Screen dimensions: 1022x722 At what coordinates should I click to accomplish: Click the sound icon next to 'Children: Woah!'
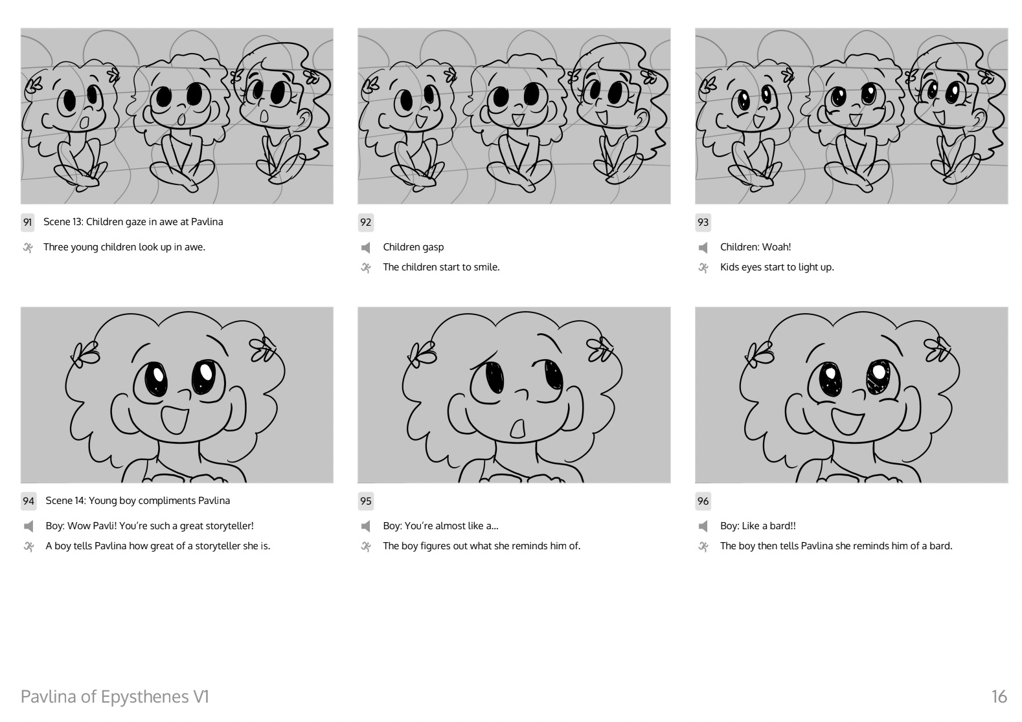coord(703,247)
